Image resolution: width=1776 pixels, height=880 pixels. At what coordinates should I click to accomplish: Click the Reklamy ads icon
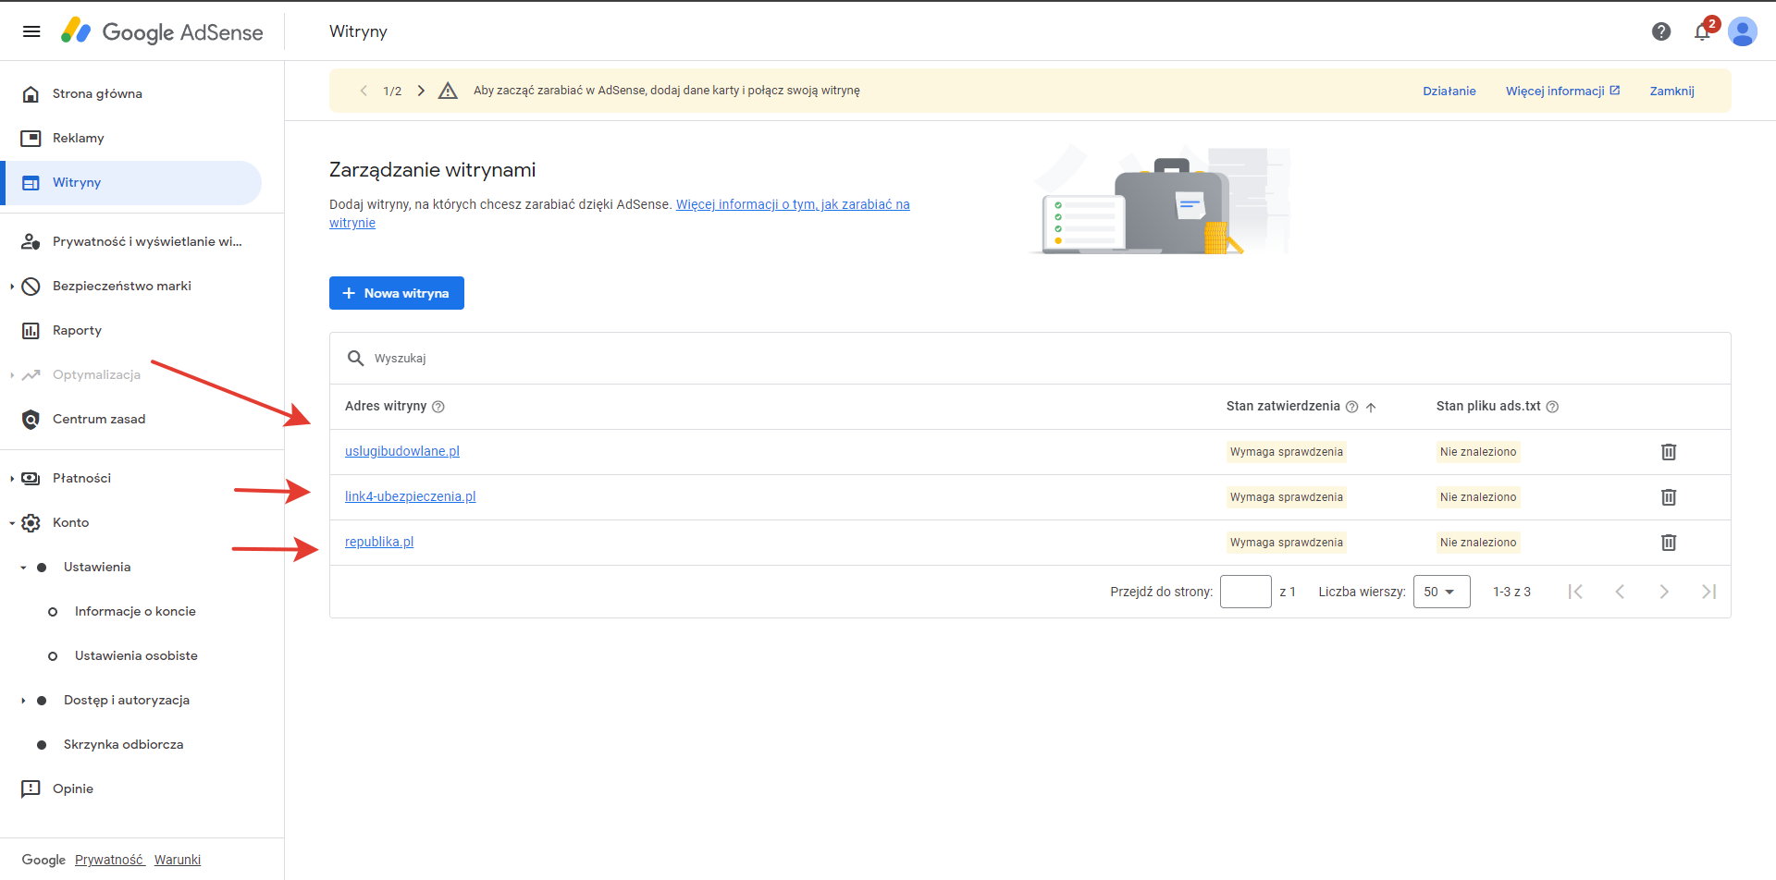coord(31,139)
